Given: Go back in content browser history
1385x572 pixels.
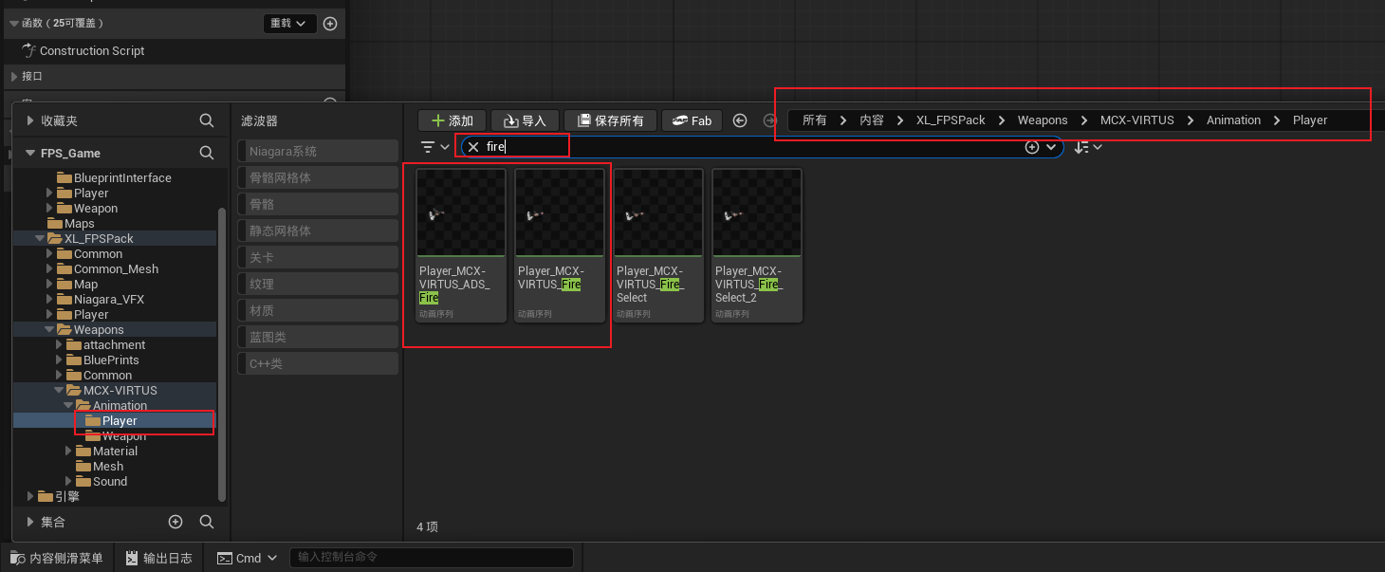Looking at the screenshot, I should (741, 120).
